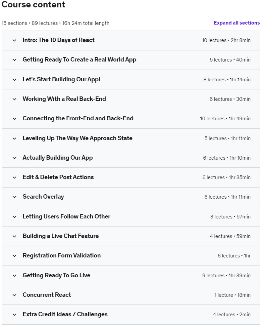Expand chevron beside Intro: The 10 Days of React
Screen dimensions: 261x326
[14, 40]
